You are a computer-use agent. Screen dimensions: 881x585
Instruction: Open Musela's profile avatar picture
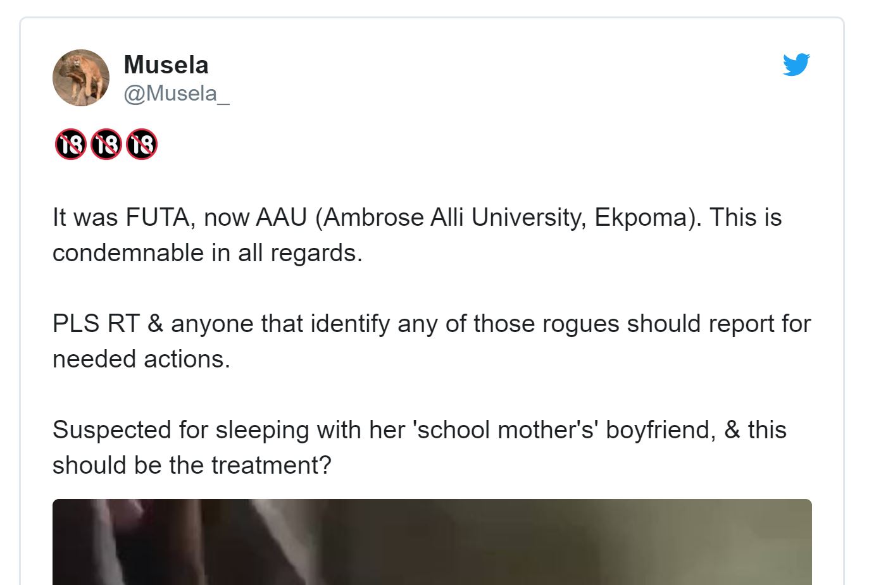(80, 77)
